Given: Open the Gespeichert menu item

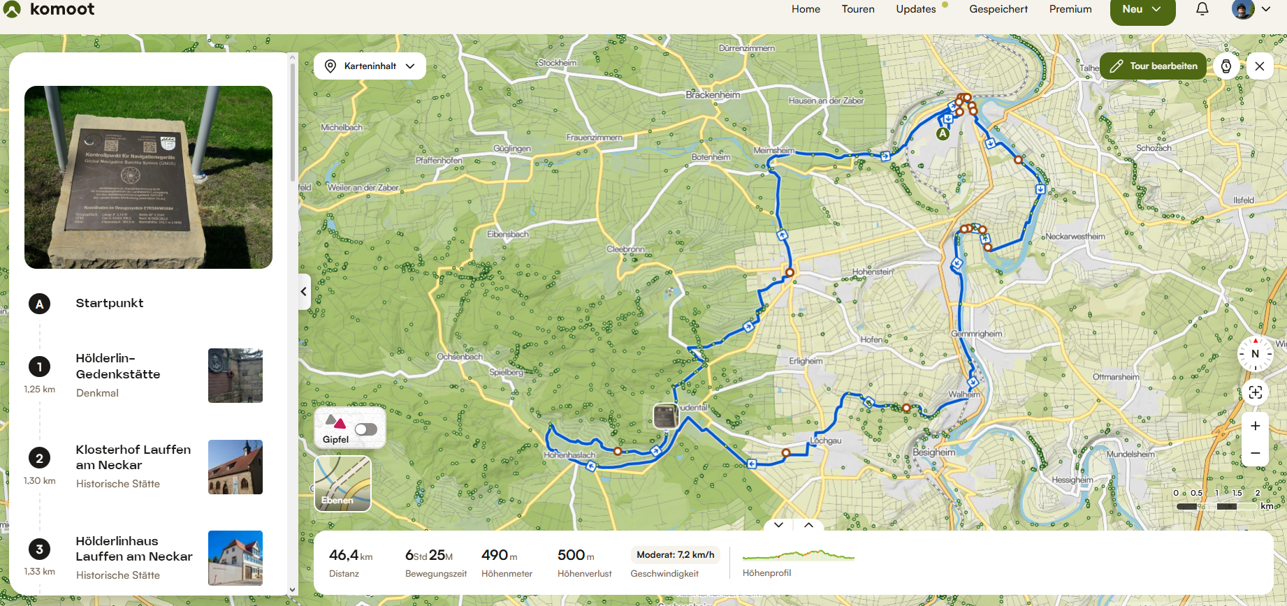Looking at the screenshot, I should (998, 9).
